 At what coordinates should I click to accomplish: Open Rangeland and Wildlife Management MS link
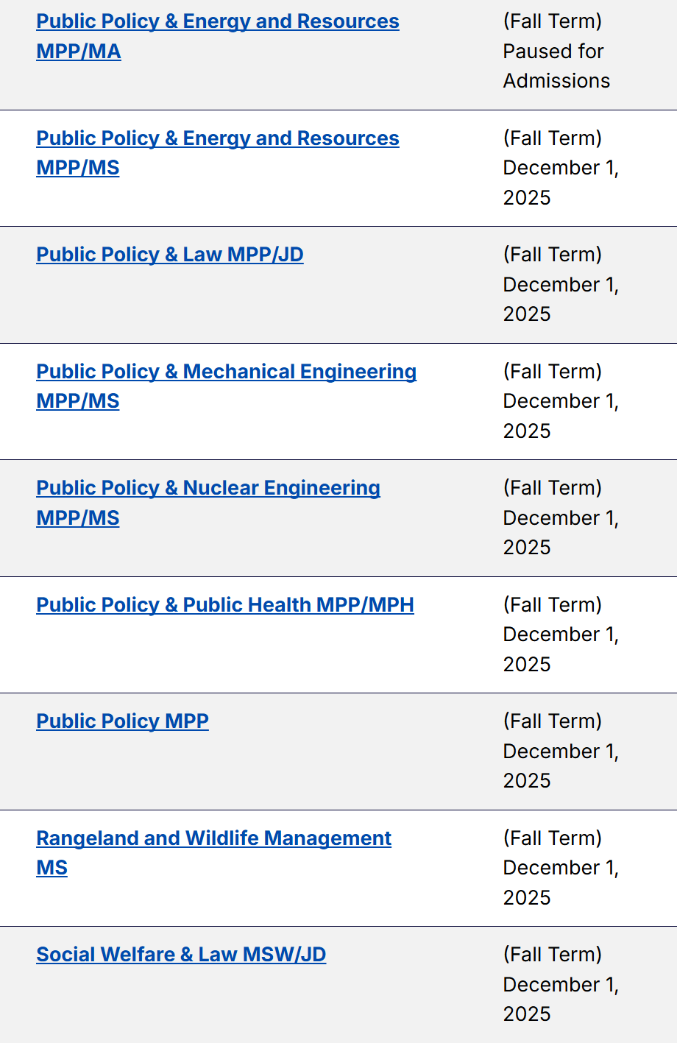click(x=213, y=838)
